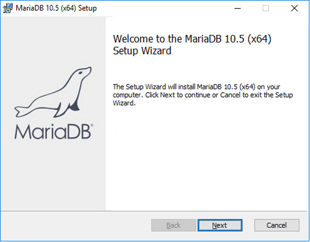Click the word 'Wizard.' ending the description
The height and width of the screenshot is (242, 310).
124,103
